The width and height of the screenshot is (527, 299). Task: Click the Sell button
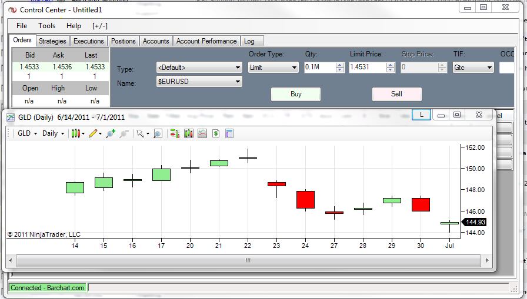[x=396, y=94]
